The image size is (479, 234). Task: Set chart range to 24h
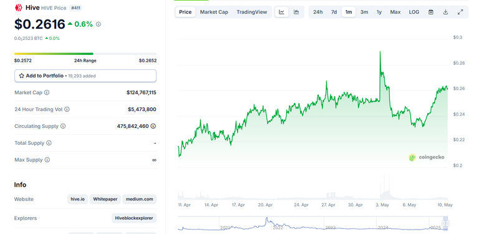click(x=317, y=12)
